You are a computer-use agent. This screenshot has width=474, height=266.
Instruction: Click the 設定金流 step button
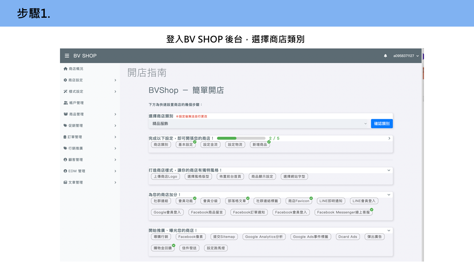210,145
